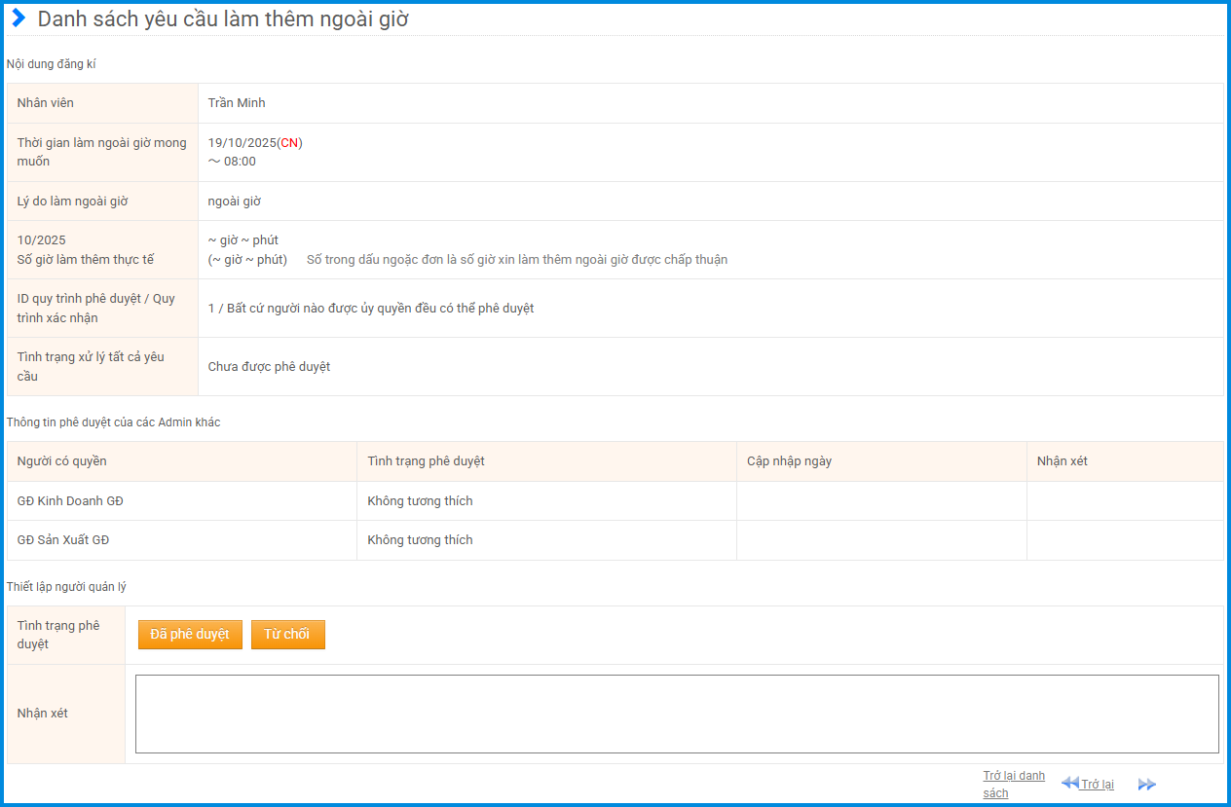Click the Người có quyền column header
This screenshot has width=1231, height=807.
coord(62,461)
